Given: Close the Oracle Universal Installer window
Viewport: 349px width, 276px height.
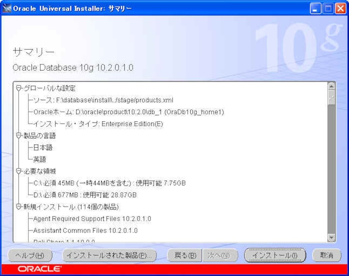Looking at the screenshot, I should (341, 9).
